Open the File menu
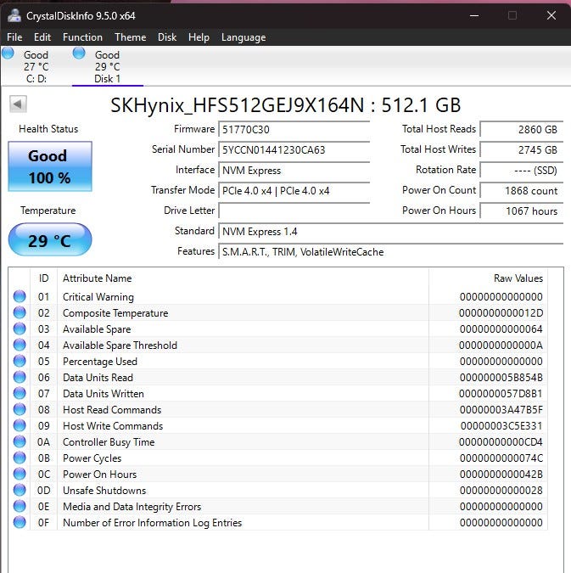571x573 pixels. pyautogui.click(x=14, y=37)
